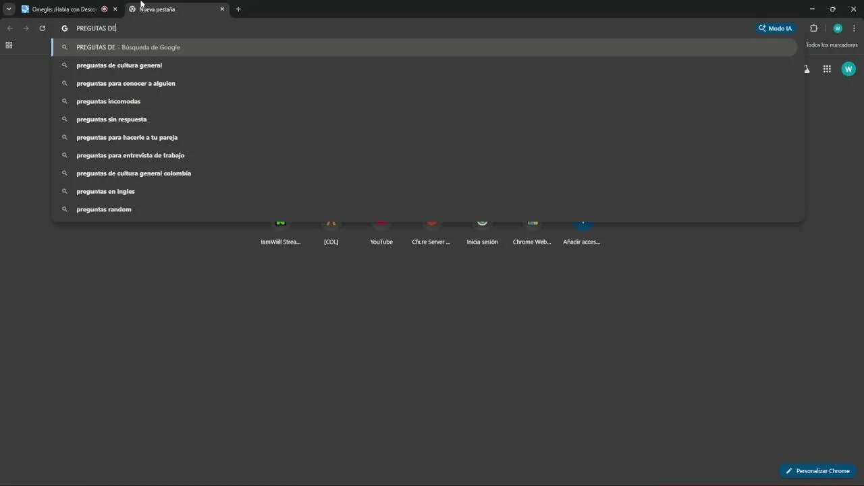The image size is (864, 486).
Task: Minimize the Chrome window
Action: coord(812,9)
